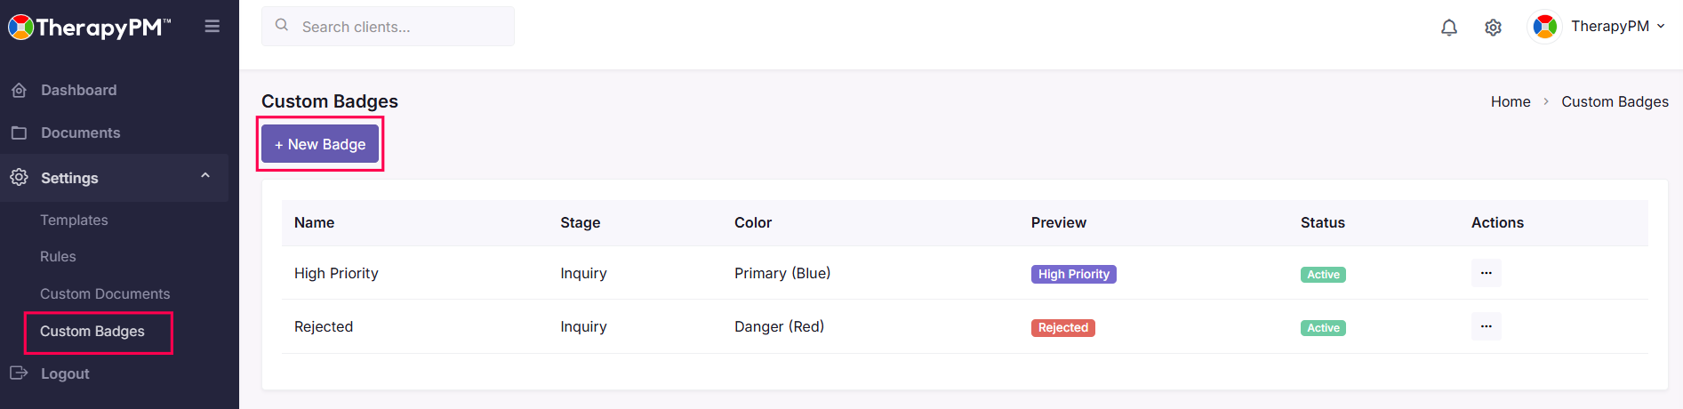The height and width of the screenshot is (409, 1683).
Task: Click the hamburger sidebar toggle icon
Action: pos(212,27)
